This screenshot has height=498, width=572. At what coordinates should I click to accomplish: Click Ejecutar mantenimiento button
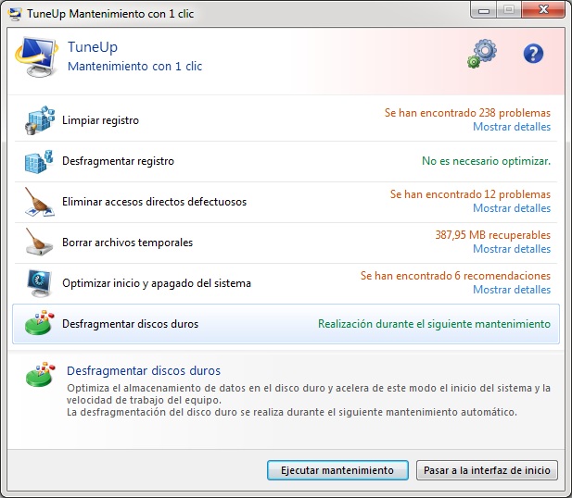pos(337,470)
